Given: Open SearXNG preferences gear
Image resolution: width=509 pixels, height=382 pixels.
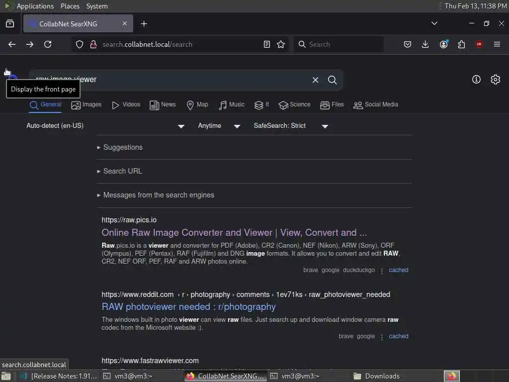Looking at the screenshot, I should 496,80.
